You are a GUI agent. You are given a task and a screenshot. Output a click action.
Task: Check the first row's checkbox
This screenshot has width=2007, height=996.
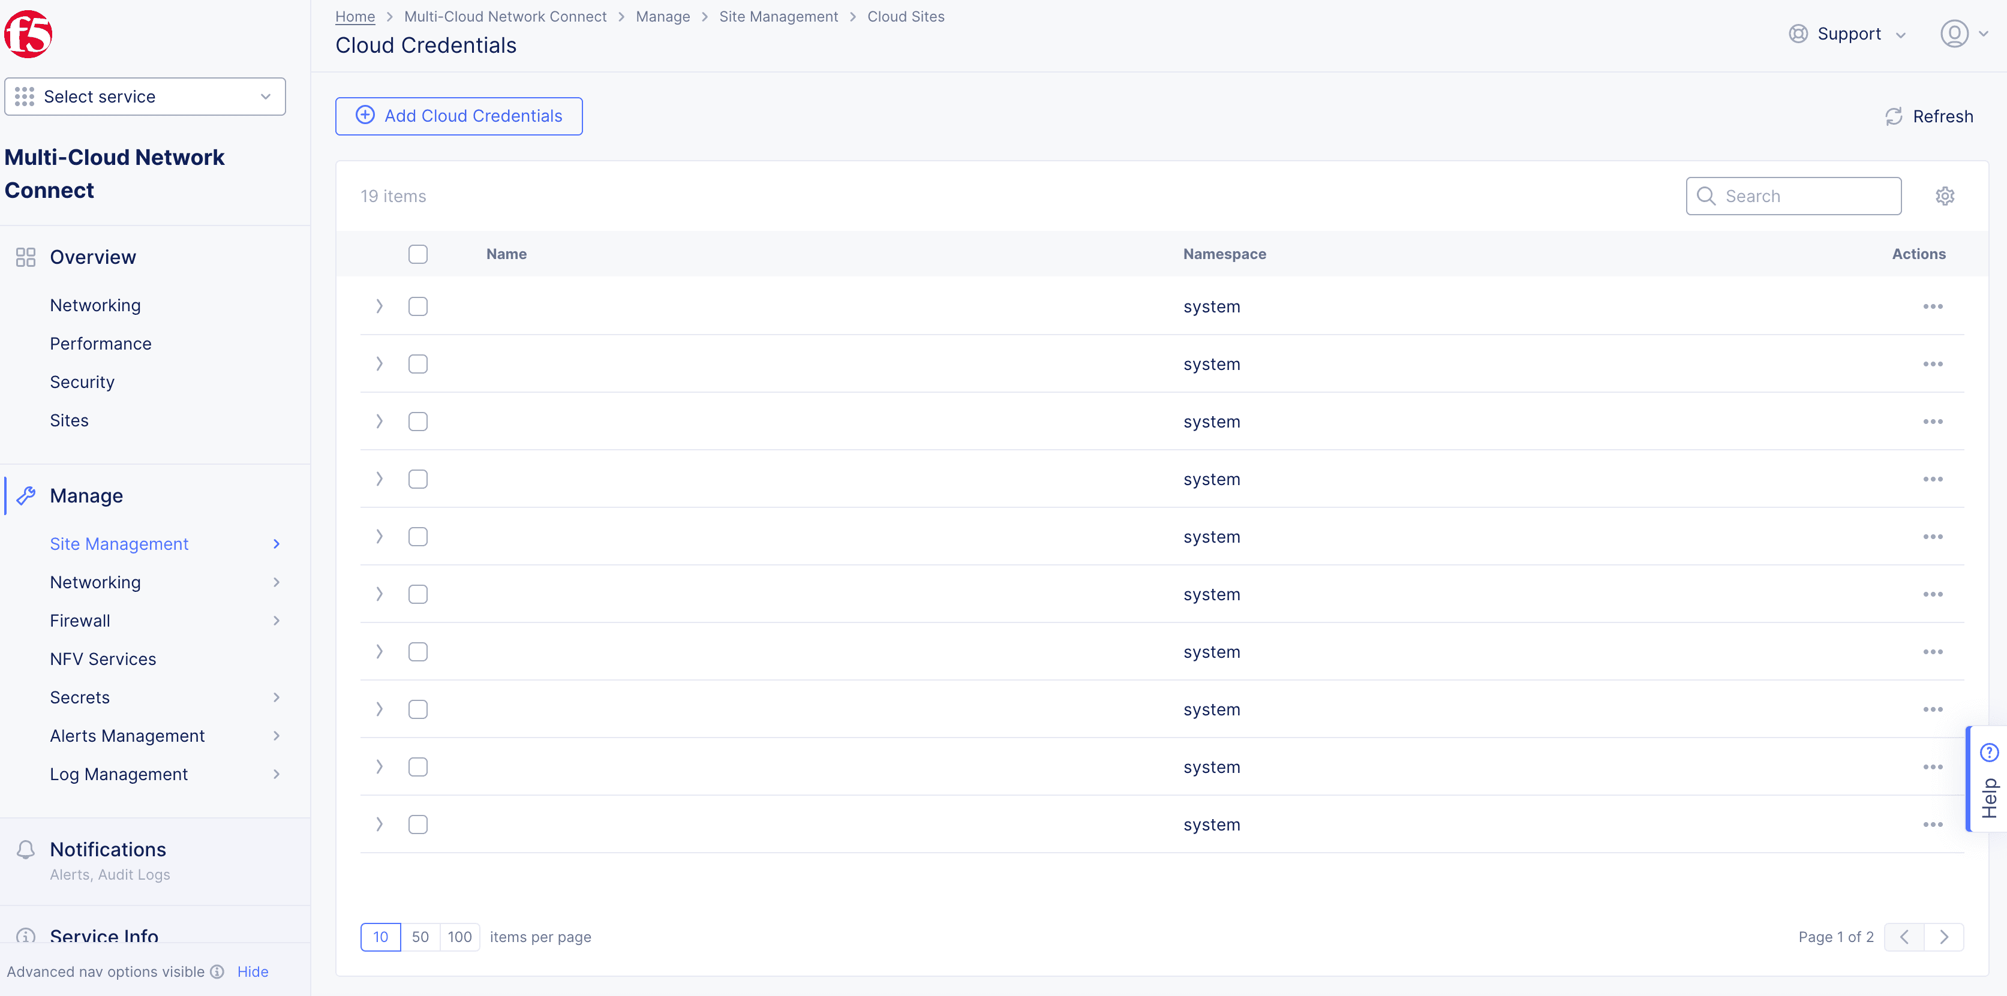417,307
